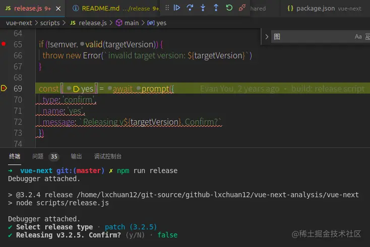This screenshot has height=247, width=370.
Task: Toggle the breakpoint on line 65
Action: (x=4, y=44)
